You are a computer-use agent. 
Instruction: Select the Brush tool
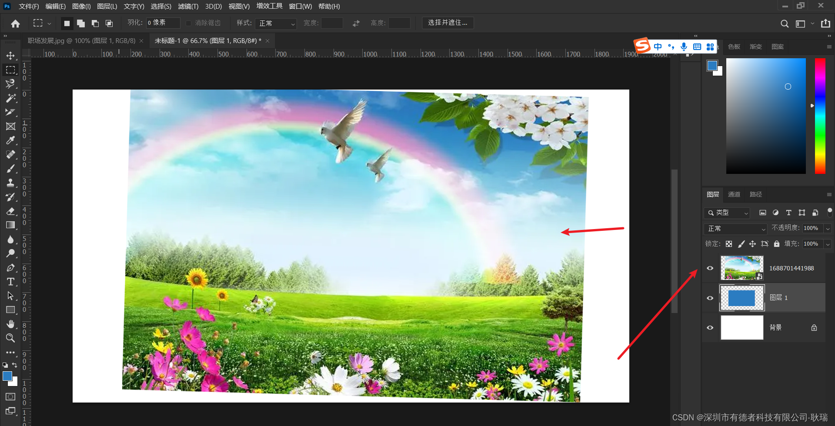tap(10, 169)
